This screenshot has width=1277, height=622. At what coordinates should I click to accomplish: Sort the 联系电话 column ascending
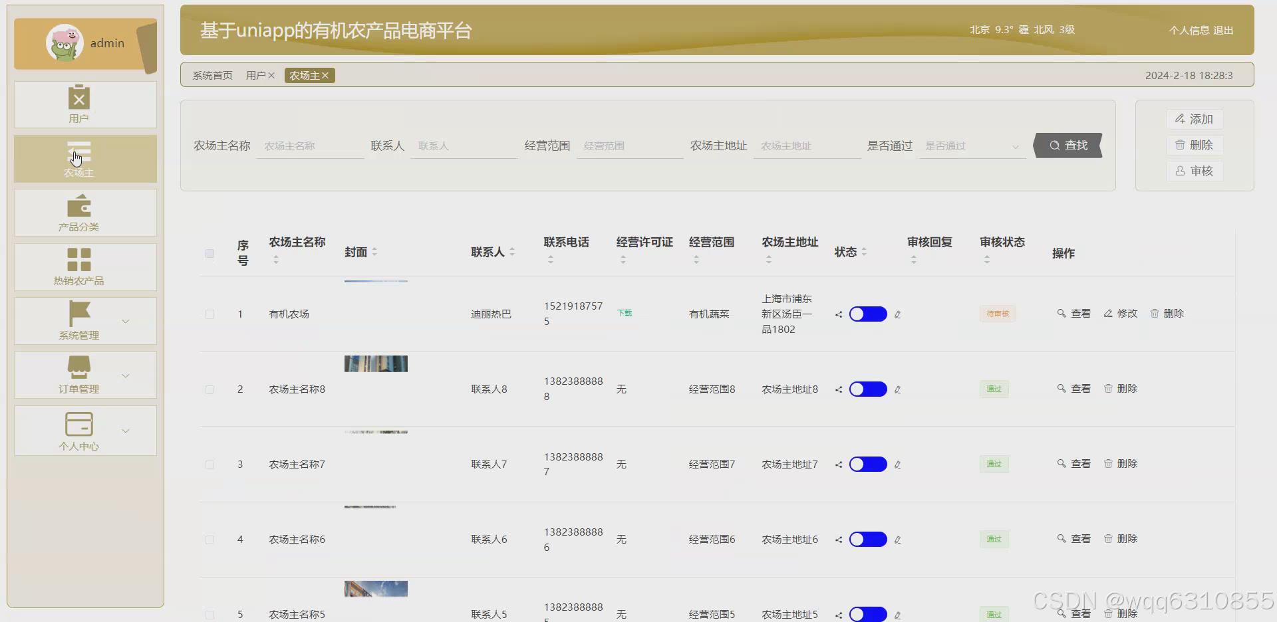550,256
